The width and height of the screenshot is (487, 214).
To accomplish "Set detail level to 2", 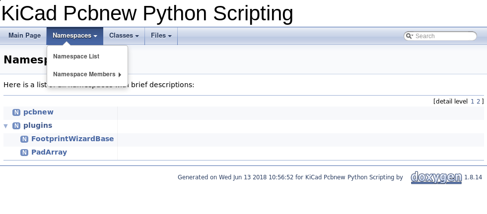I will (478, 101).
